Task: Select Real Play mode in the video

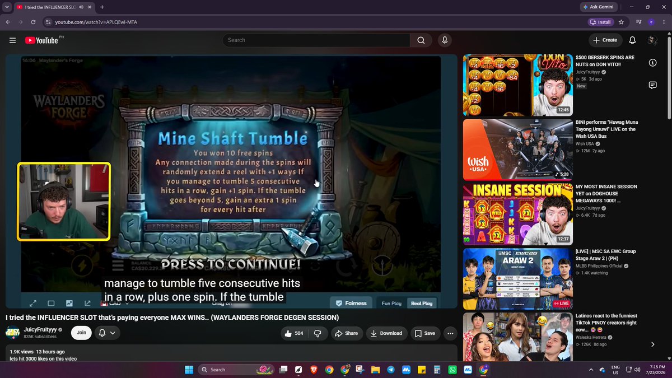Action: (422, 304)
